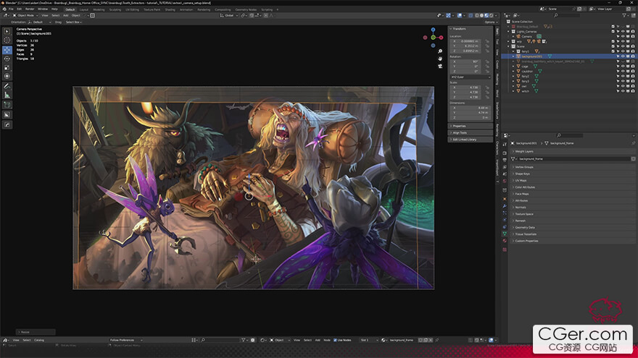Switch to the Geometry Nodes workspace tab

(x=246, y=9)
